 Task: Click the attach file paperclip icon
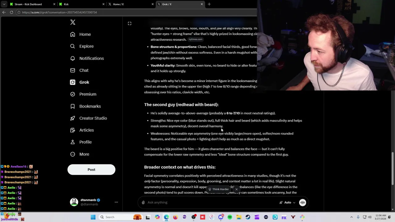tap(143, 203)
